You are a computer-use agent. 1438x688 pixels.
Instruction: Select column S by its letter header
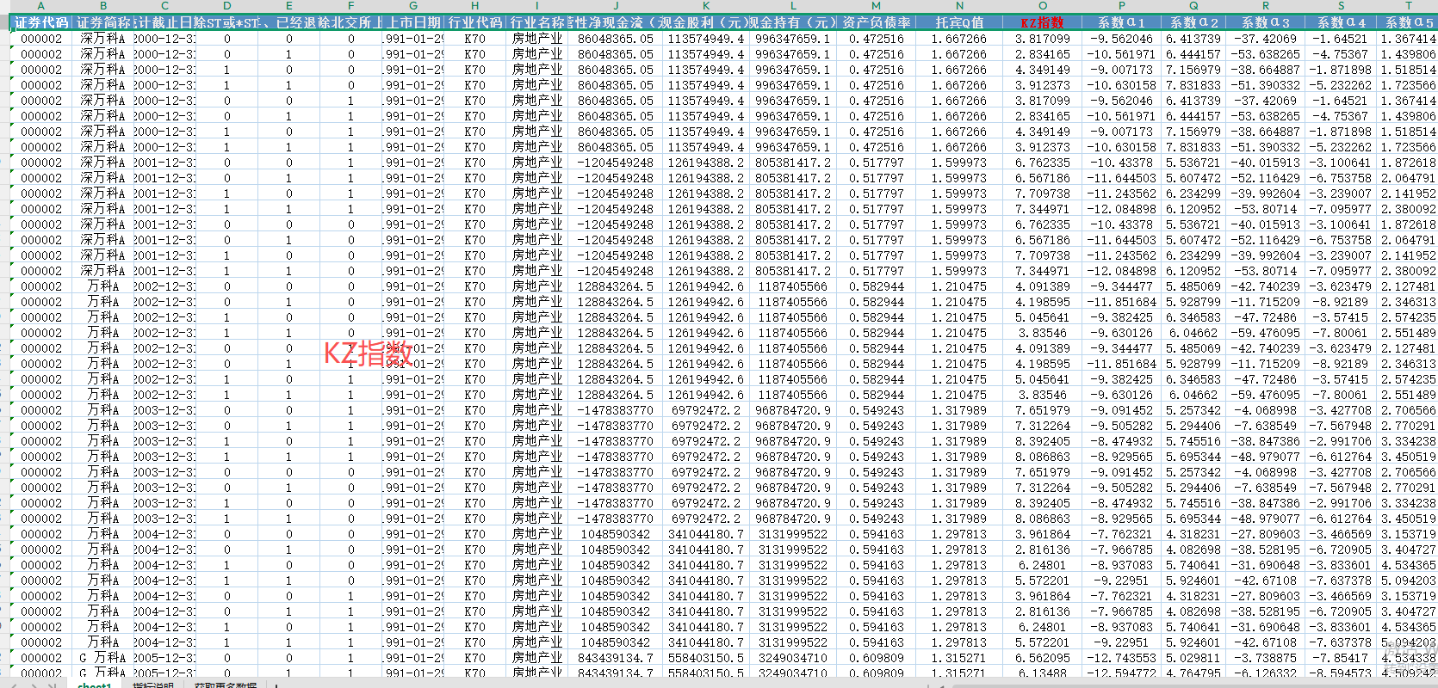click(1341, 6)
